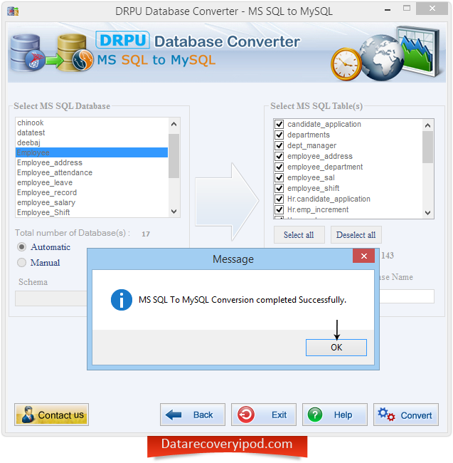Maximize the DRPU converter window
Viewport: 453px width, 463px height.
pos(407,9)
